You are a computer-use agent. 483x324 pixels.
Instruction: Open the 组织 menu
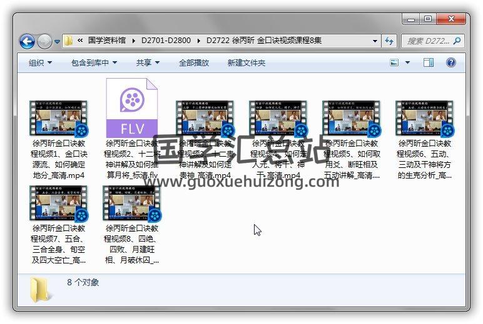pos(40,62)
